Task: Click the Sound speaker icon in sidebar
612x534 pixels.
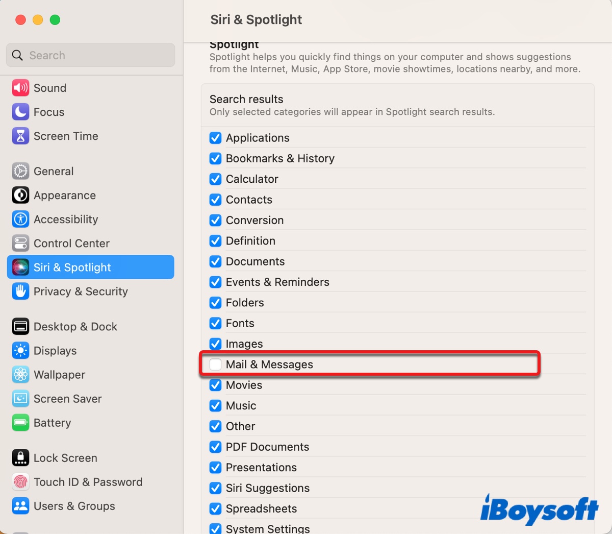Action: coord(20,88)
